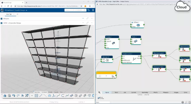
Task: Click the dashboard search input field
Action: (74, 10)
